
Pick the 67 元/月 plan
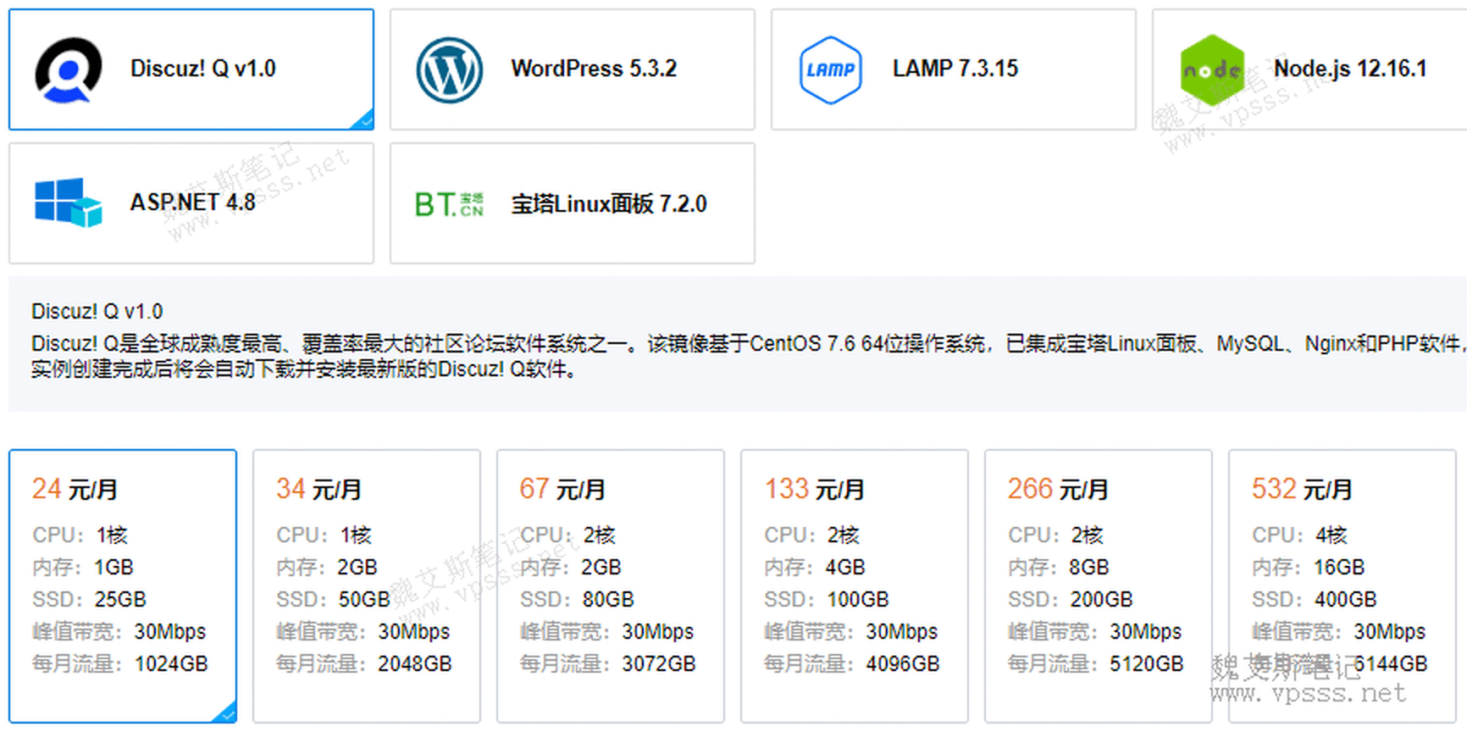pos(611,586)
